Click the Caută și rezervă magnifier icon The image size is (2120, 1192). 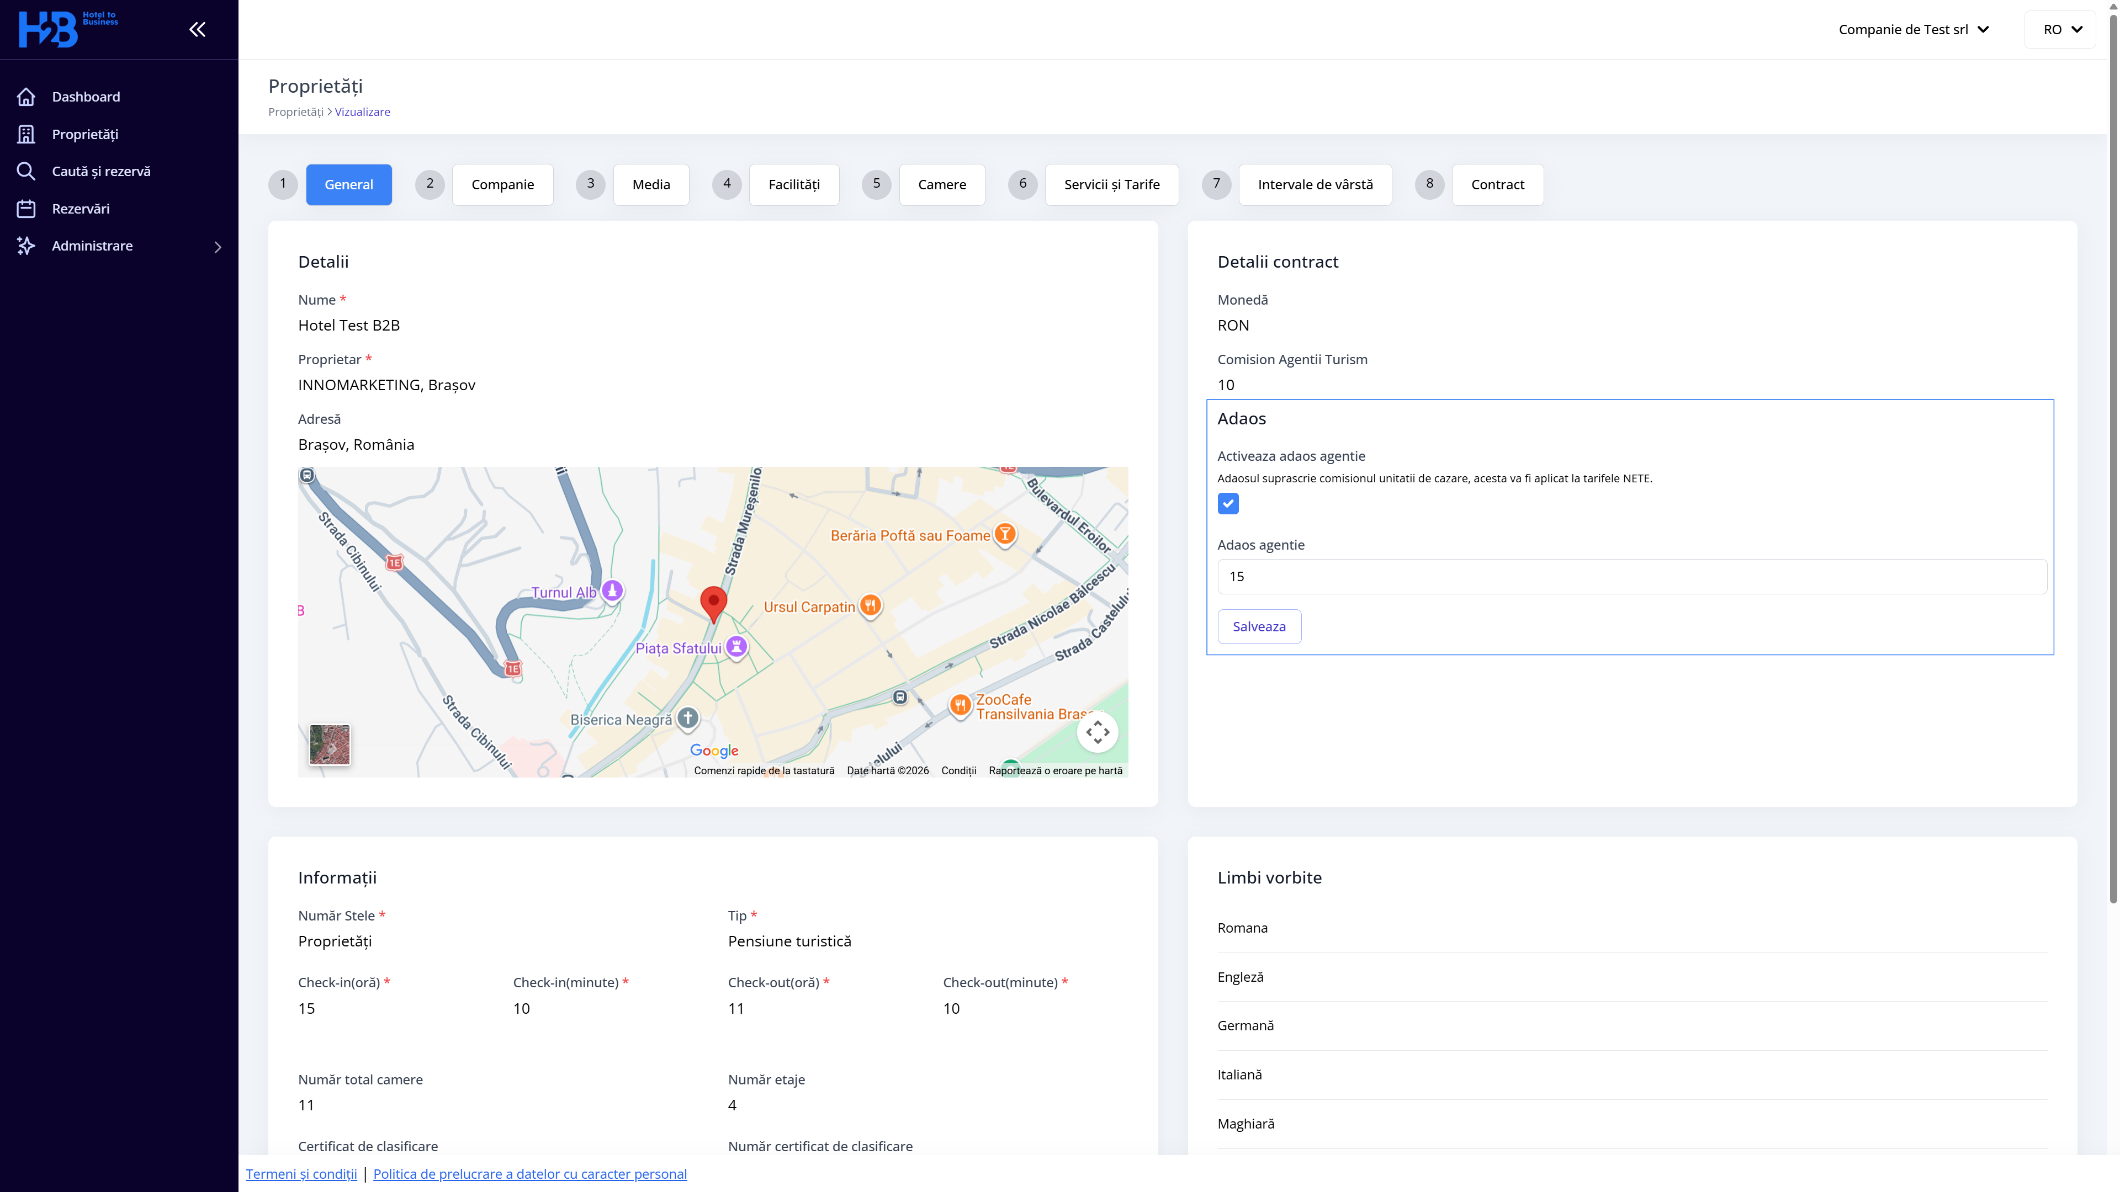pyautogui.click(x=26, y=171)
